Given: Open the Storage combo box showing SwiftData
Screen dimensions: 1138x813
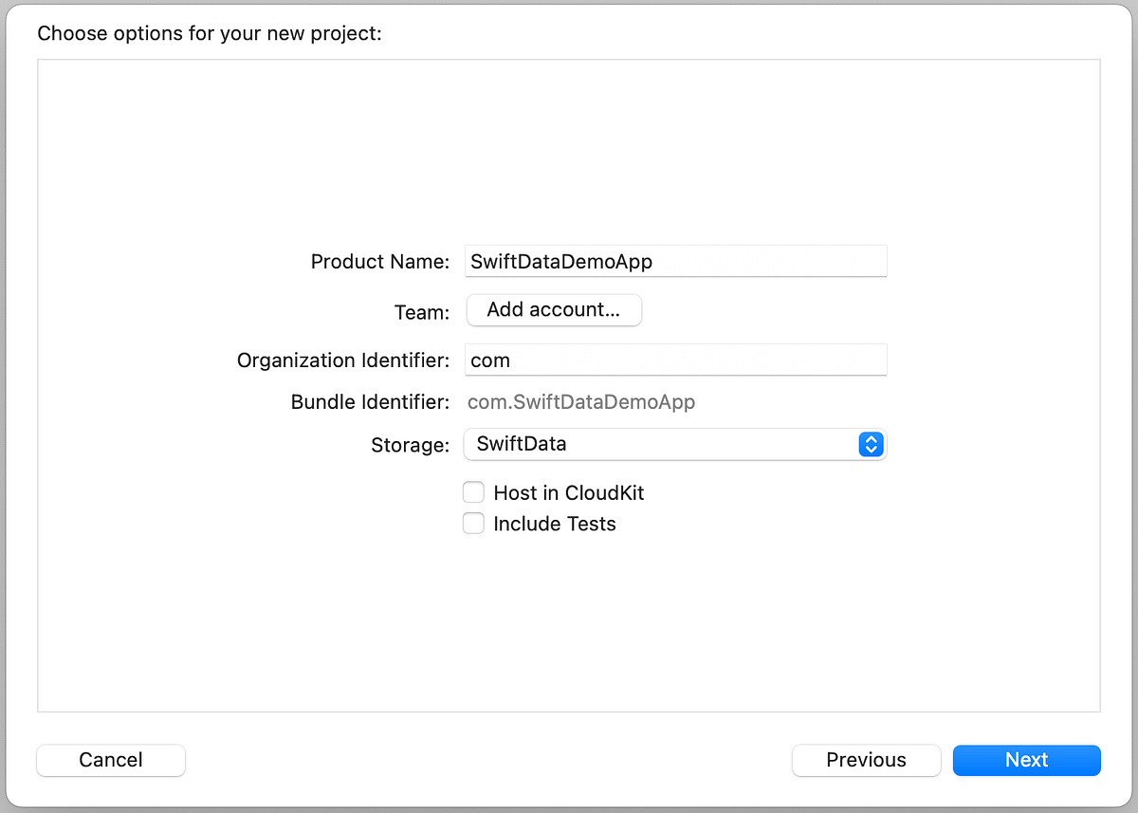Looking at the screenshot, I should [x=675, y=444].
